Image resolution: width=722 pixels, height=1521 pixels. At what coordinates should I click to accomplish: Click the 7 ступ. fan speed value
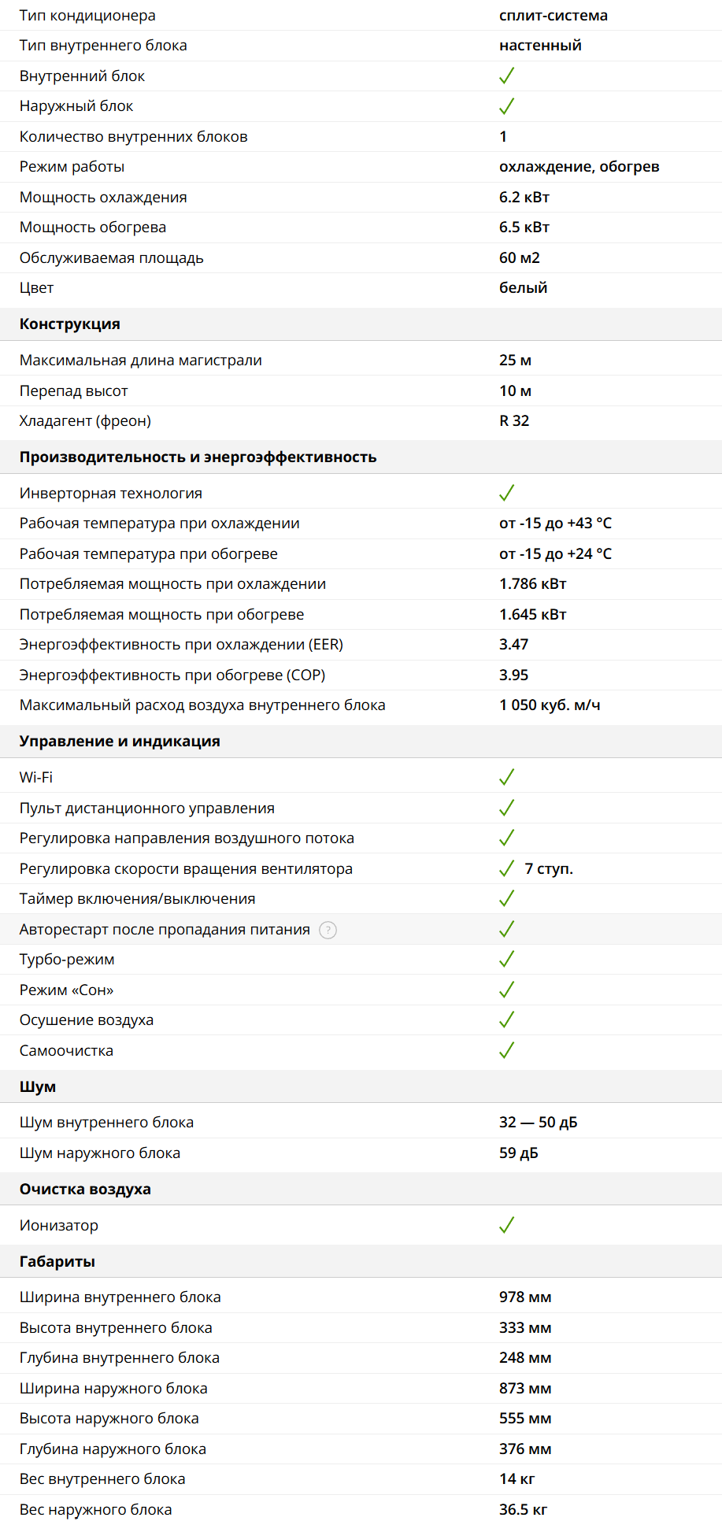point(549,868)
